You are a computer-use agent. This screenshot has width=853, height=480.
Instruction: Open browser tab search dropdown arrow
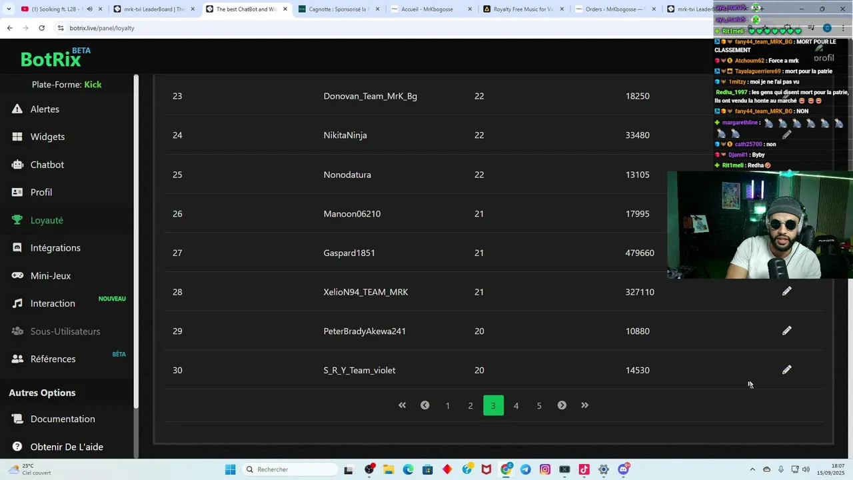(9, 9)
